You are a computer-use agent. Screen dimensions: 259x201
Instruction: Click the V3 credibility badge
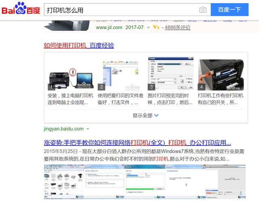click(156, 27)
